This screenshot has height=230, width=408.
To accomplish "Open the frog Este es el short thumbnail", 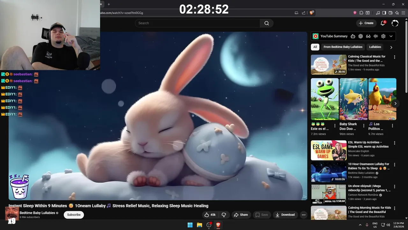I will 325,99.
